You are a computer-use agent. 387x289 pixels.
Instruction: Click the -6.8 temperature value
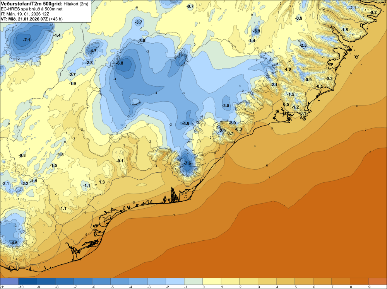click(120, 63)
